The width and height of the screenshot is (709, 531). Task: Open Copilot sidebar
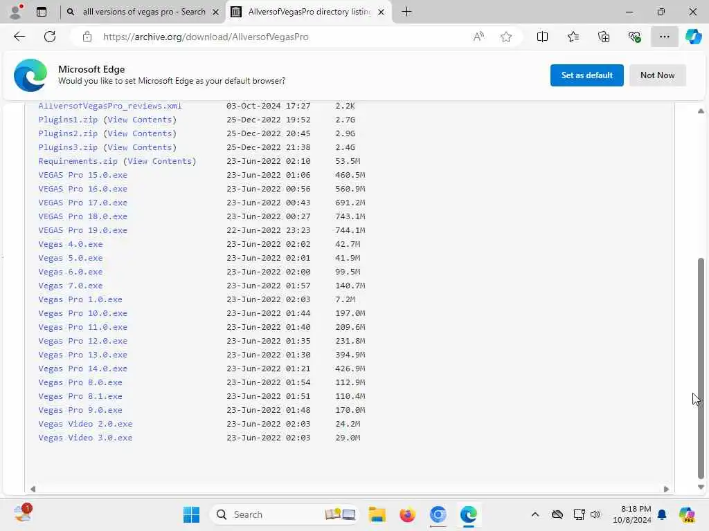tap(693, 37)
